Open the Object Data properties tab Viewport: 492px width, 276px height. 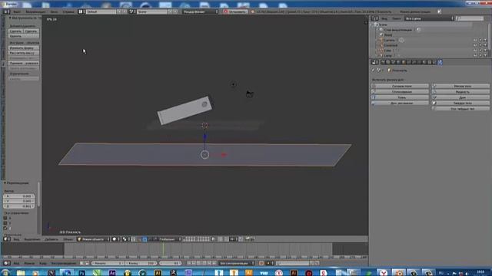(419, 62)
